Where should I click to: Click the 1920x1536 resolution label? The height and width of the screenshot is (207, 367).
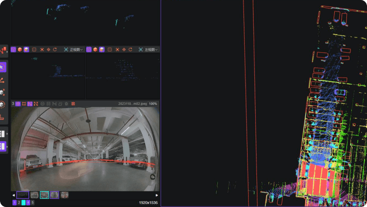point(148,203)
